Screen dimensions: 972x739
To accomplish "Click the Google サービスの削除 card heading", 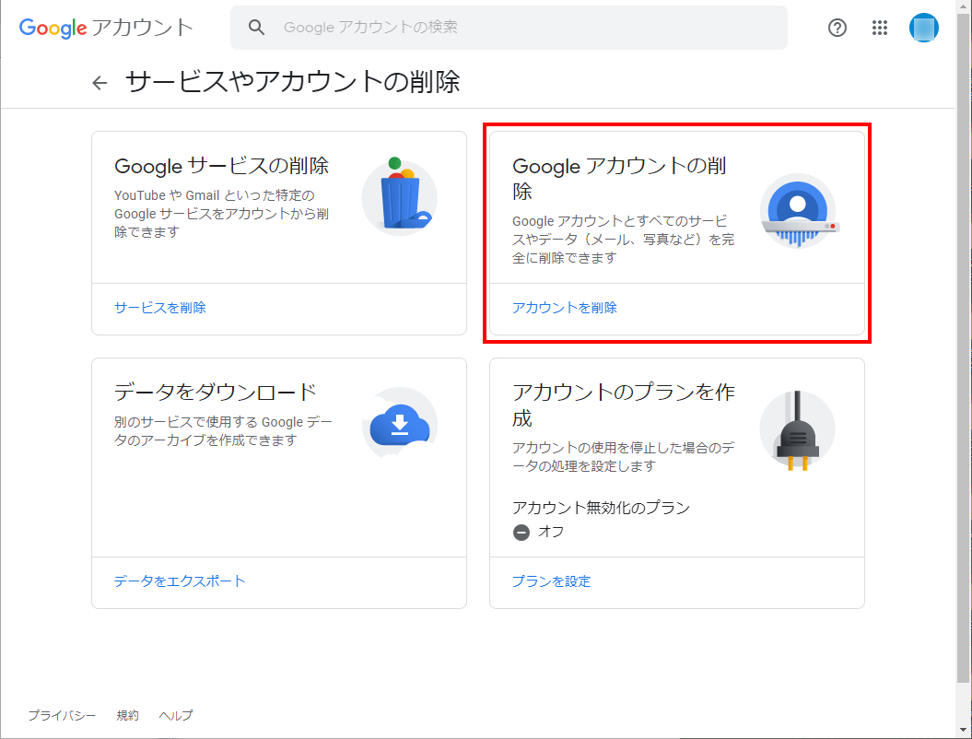I will click(x=222, y=166).
